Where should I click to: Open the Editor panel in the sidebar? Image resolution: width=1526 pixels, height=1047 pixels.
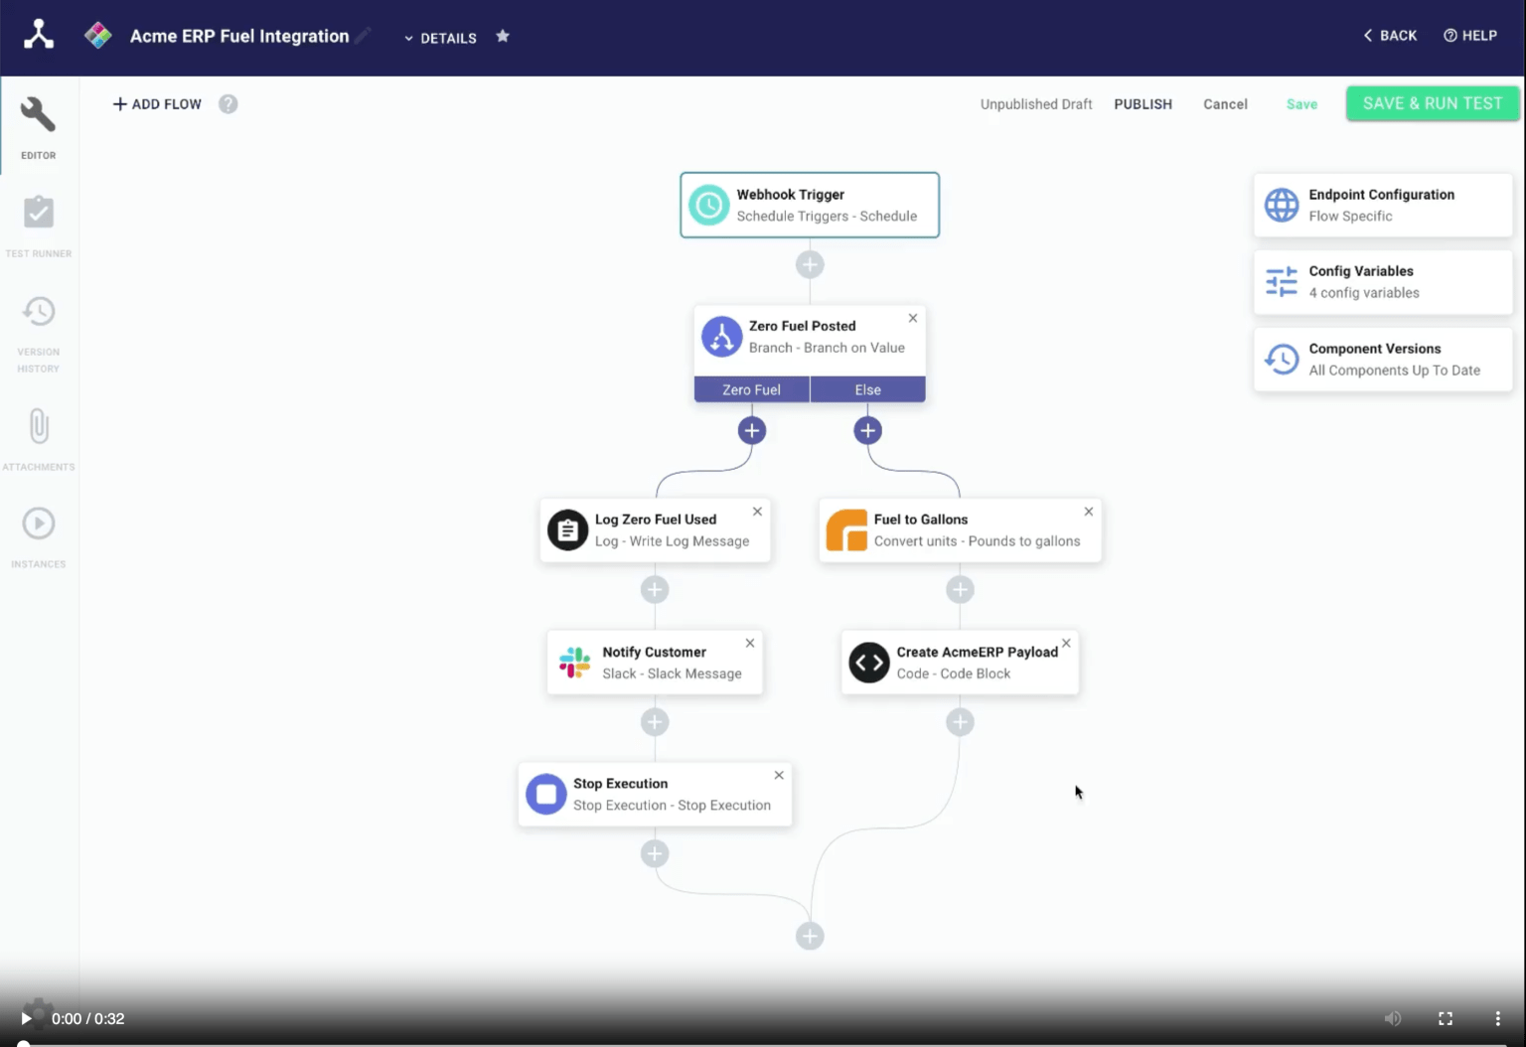38,124
